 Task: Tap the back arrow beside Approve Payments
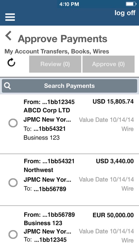coord(9,36)
